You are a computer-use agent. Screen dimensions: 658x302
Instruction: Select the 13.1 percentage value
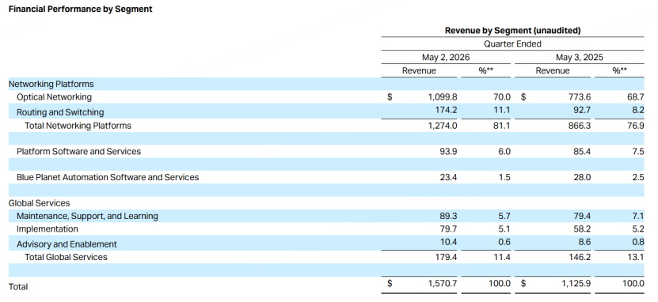pos(636,257)
